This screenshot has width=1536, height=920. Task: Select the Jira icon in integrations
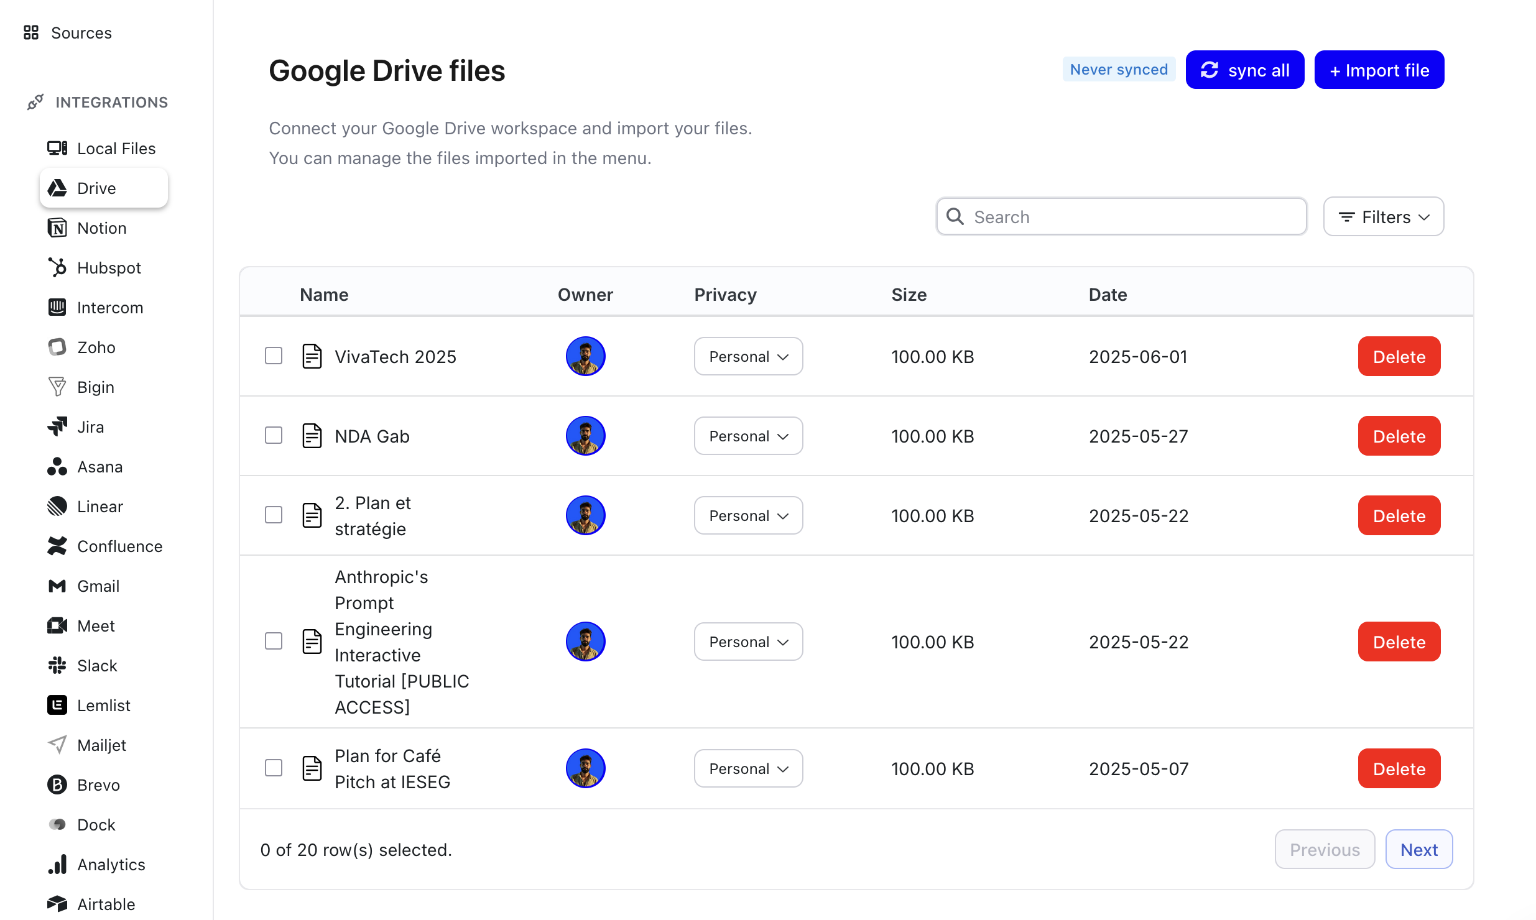(57, 427)
